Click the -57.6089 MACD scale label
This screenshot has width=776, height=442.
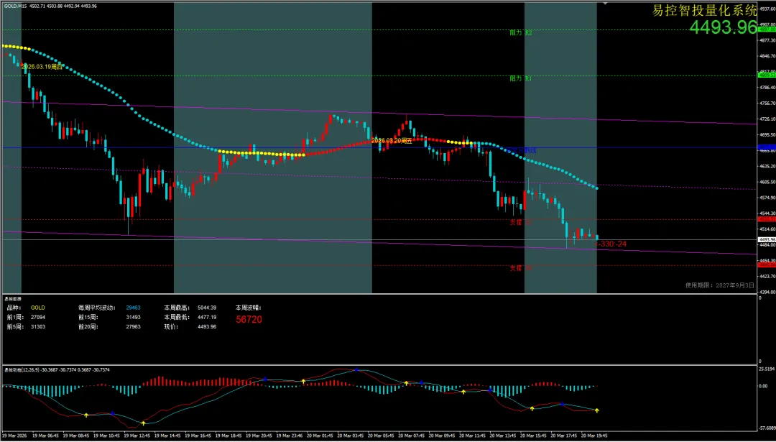pyautogui.click(x=767, y=428)
